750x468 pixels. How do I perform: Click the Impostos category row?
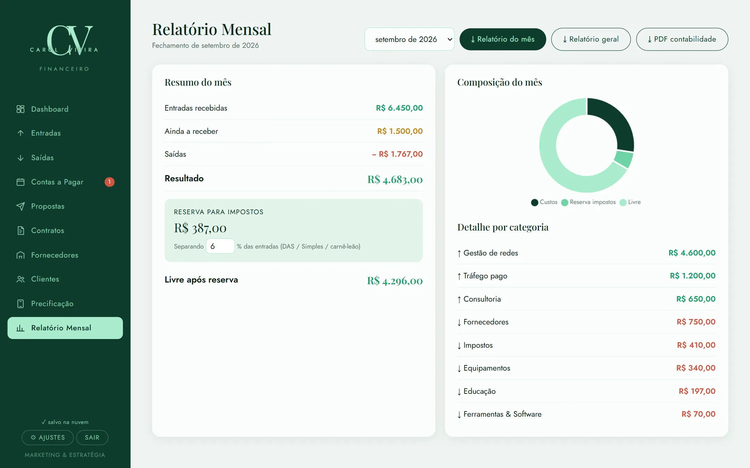coord(586,345)
